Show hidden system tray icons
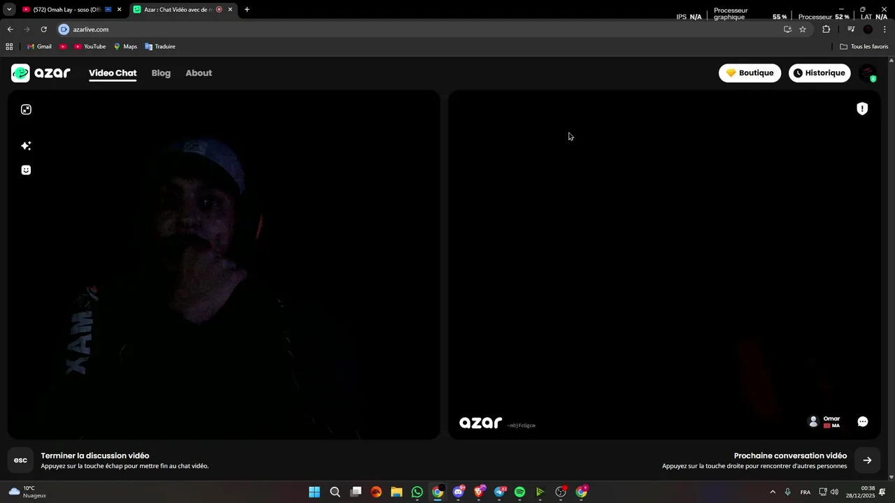 (773, 492)
